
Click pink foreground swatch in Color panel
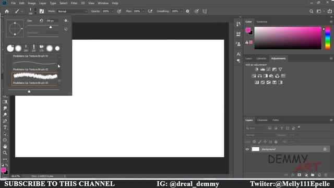(x=248, y=30)
